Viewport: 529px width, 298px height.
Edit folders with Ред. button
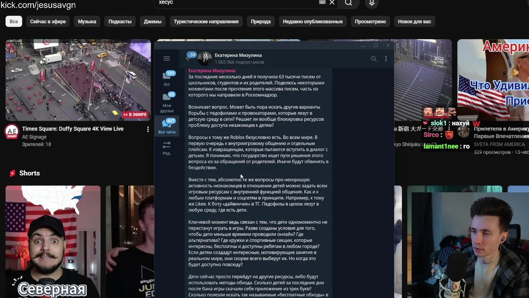pos(167,148)
